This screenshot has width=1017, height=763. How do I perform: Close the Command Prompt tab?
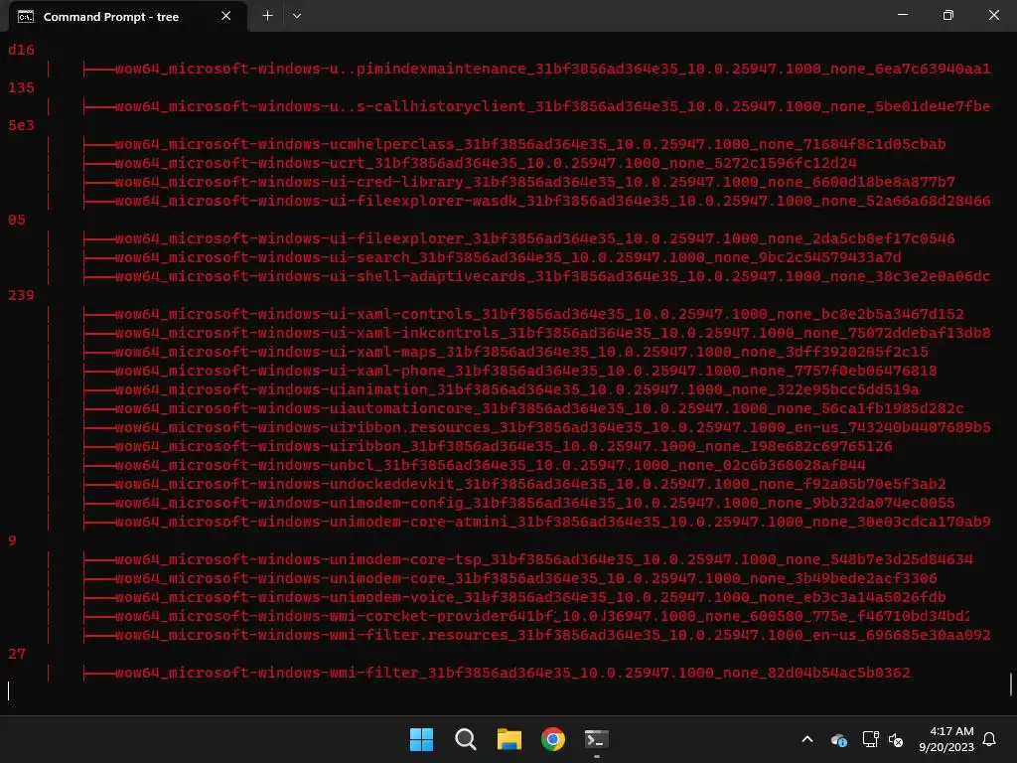(225, 16)
